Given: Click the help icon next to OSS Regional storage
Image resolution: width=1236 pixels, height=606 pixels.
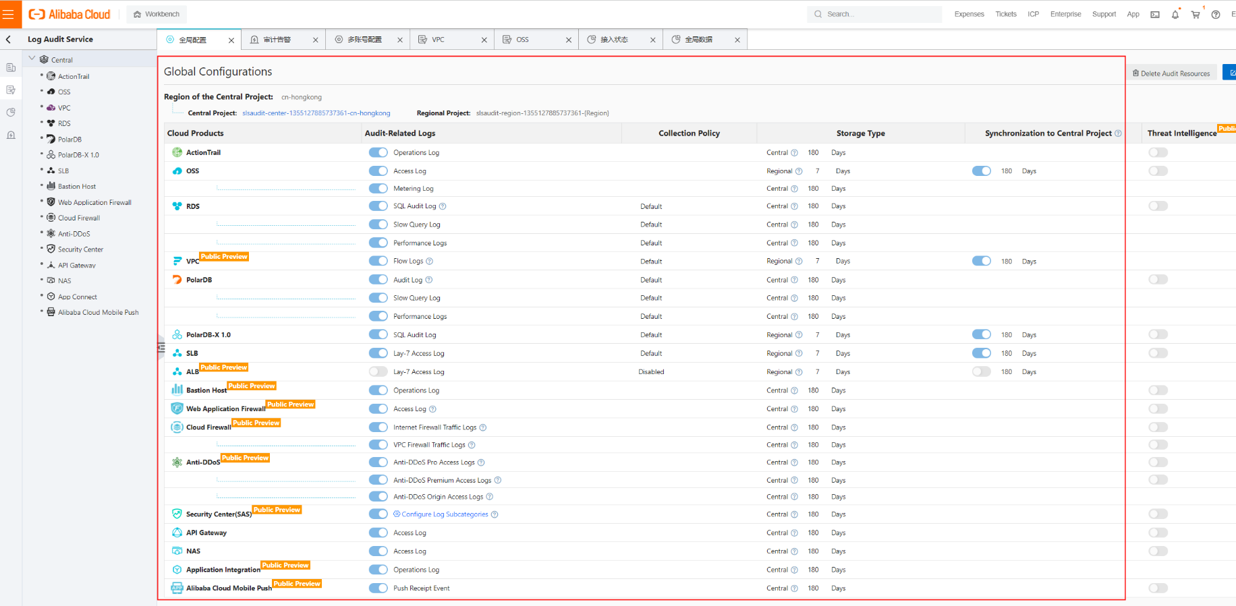Looking at the screenshot, I should [799, 171].
